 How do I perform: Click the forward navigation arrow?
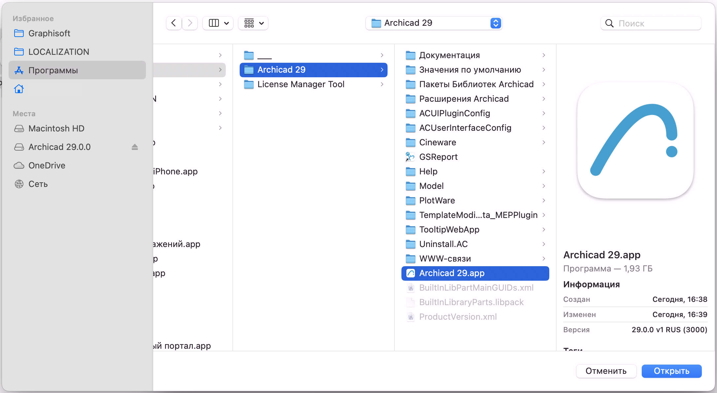point(190,23)
